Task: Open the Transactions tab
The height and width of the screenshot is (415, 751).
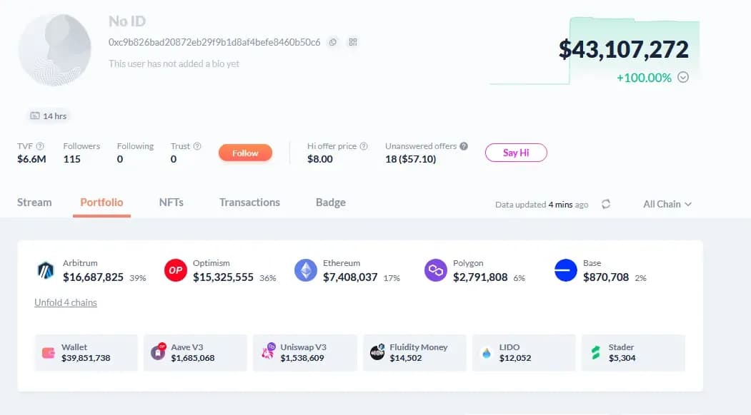Action: (249, 203)
